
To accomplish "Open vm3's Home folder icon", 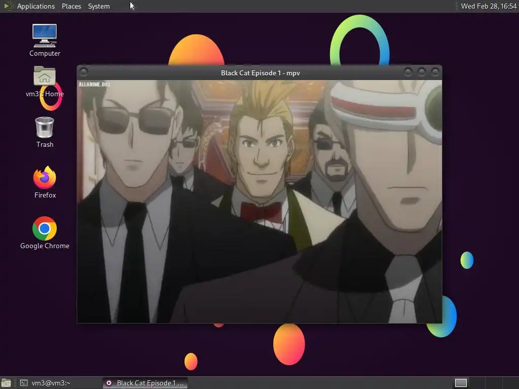I will click(45, 82).
